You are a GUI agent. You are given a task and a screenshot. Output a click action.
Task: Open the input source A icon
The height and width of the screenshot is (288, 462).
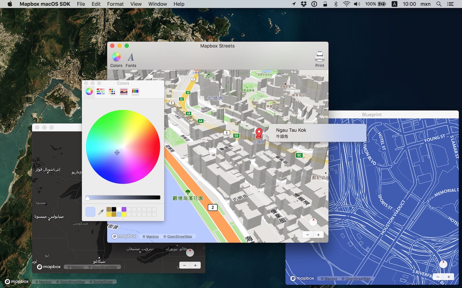coord(395,4)
